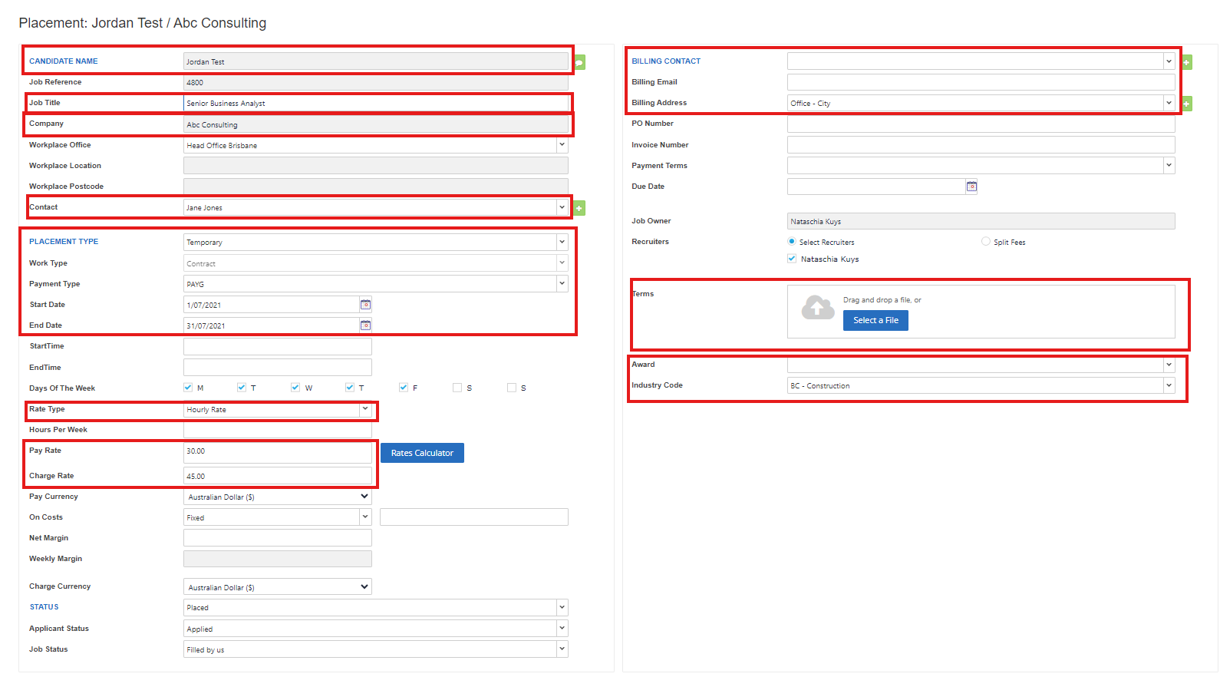Image resolution: width=1220 pixels, height=677 pixels.
Task: Click the Rates Calculator button
Action: (422, 453)
